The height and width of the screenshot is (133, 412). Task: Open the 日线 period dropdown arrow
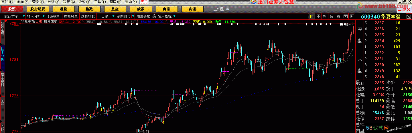[x=113, y=17]
